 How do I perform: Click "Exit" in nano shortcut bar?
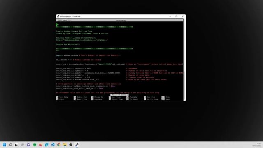[62, 99]
